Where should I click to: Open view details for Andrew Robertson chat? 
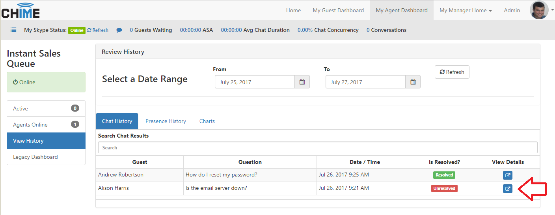tap(508, 175)
